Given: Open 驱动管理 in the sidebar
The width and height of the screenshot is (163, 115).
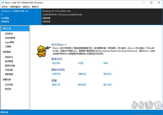Looking at the screenshot, I should [9, 61].
